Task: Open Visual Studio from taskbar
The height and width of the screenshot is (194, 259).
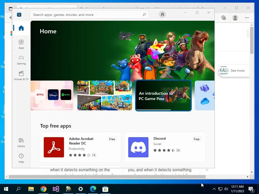Action: [x=56, y=189]
